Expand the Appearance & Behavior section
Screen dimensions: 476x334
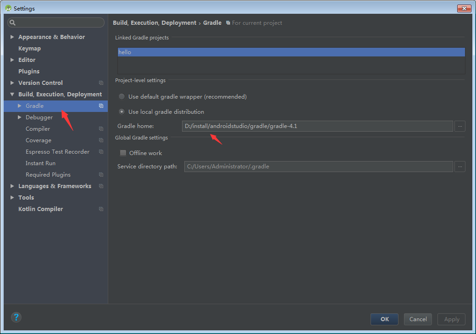[x=11, y=37]
